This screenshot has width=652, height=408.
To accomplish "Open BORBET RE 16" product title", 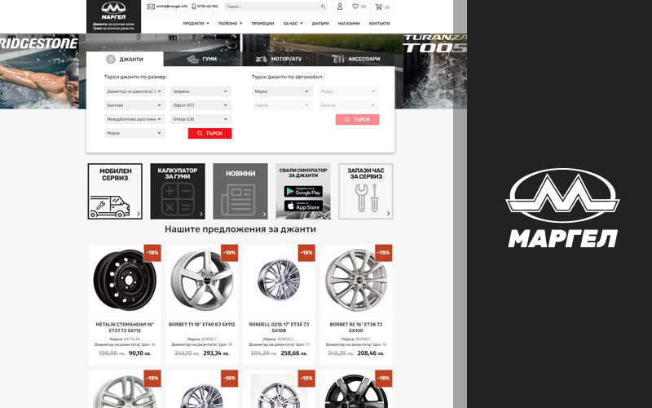I will coord(356,327).
